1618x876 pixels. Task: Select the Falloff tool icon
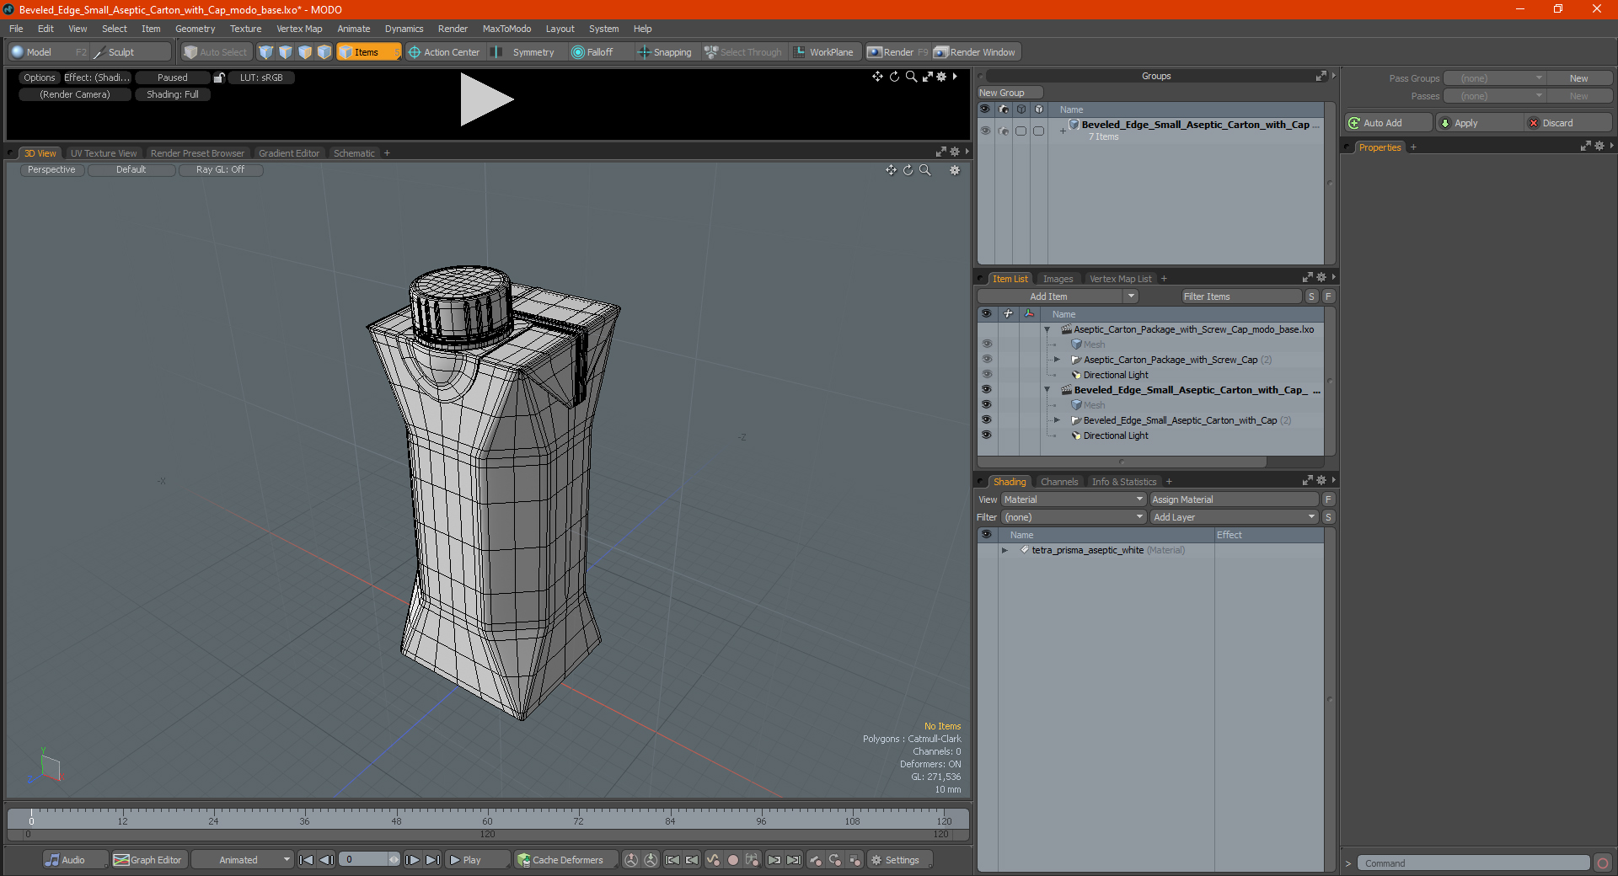pos(578,52)
